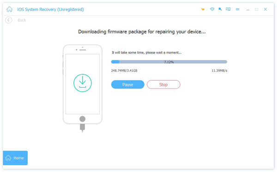Click the iOS System Recovery (Unregistered) title

point(50,9)
